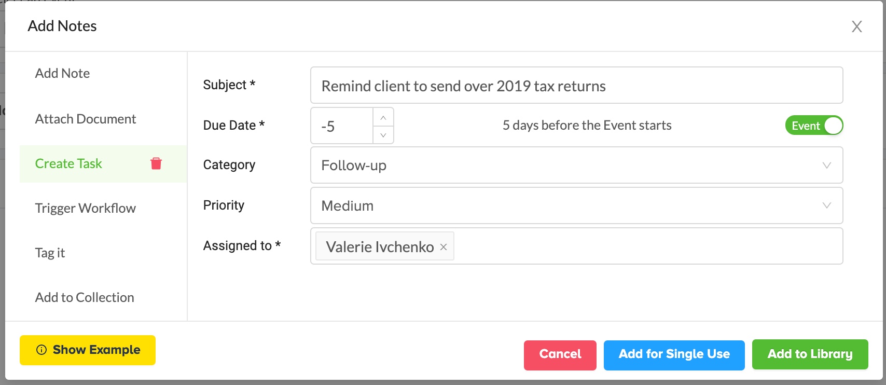Select Create Task in the sidebar
Screen dimensions: 886x385
coord(68,163)
